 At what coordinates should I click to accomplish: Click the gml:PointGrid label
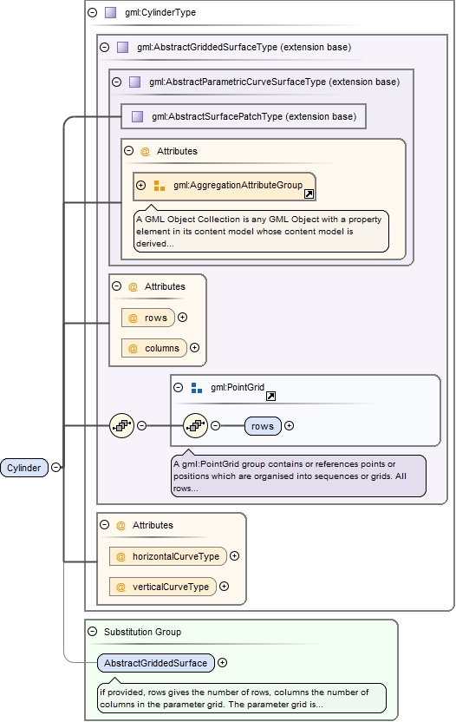[238, 387]
